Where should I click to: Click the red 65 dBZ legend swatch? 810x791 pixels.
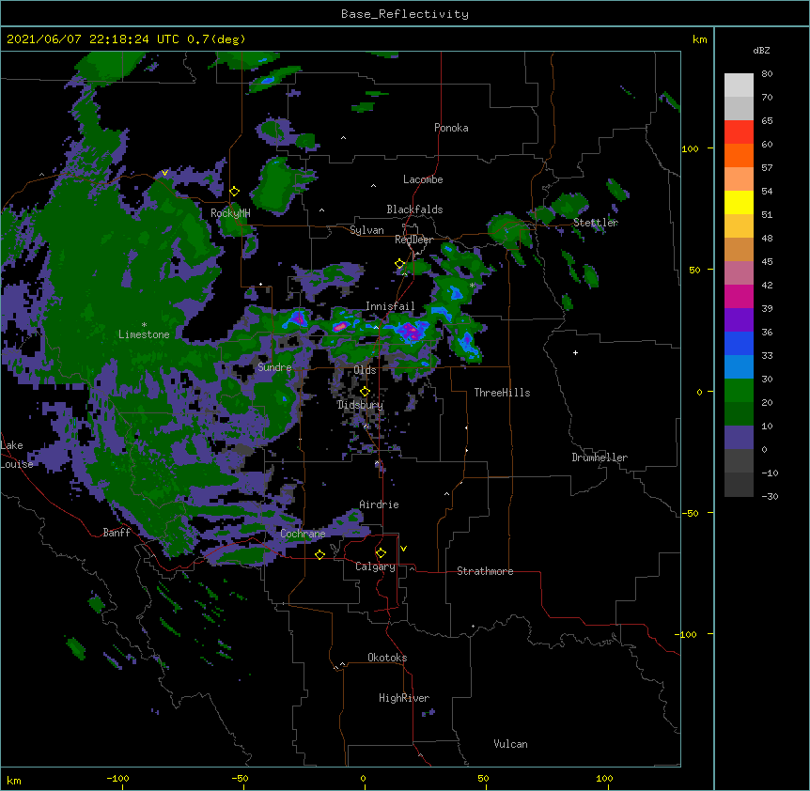tap(739, 132)
